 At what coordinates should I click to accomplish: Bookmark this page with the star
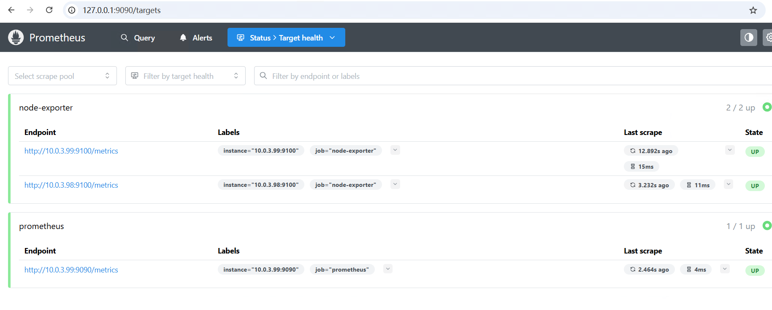[753, 10]
